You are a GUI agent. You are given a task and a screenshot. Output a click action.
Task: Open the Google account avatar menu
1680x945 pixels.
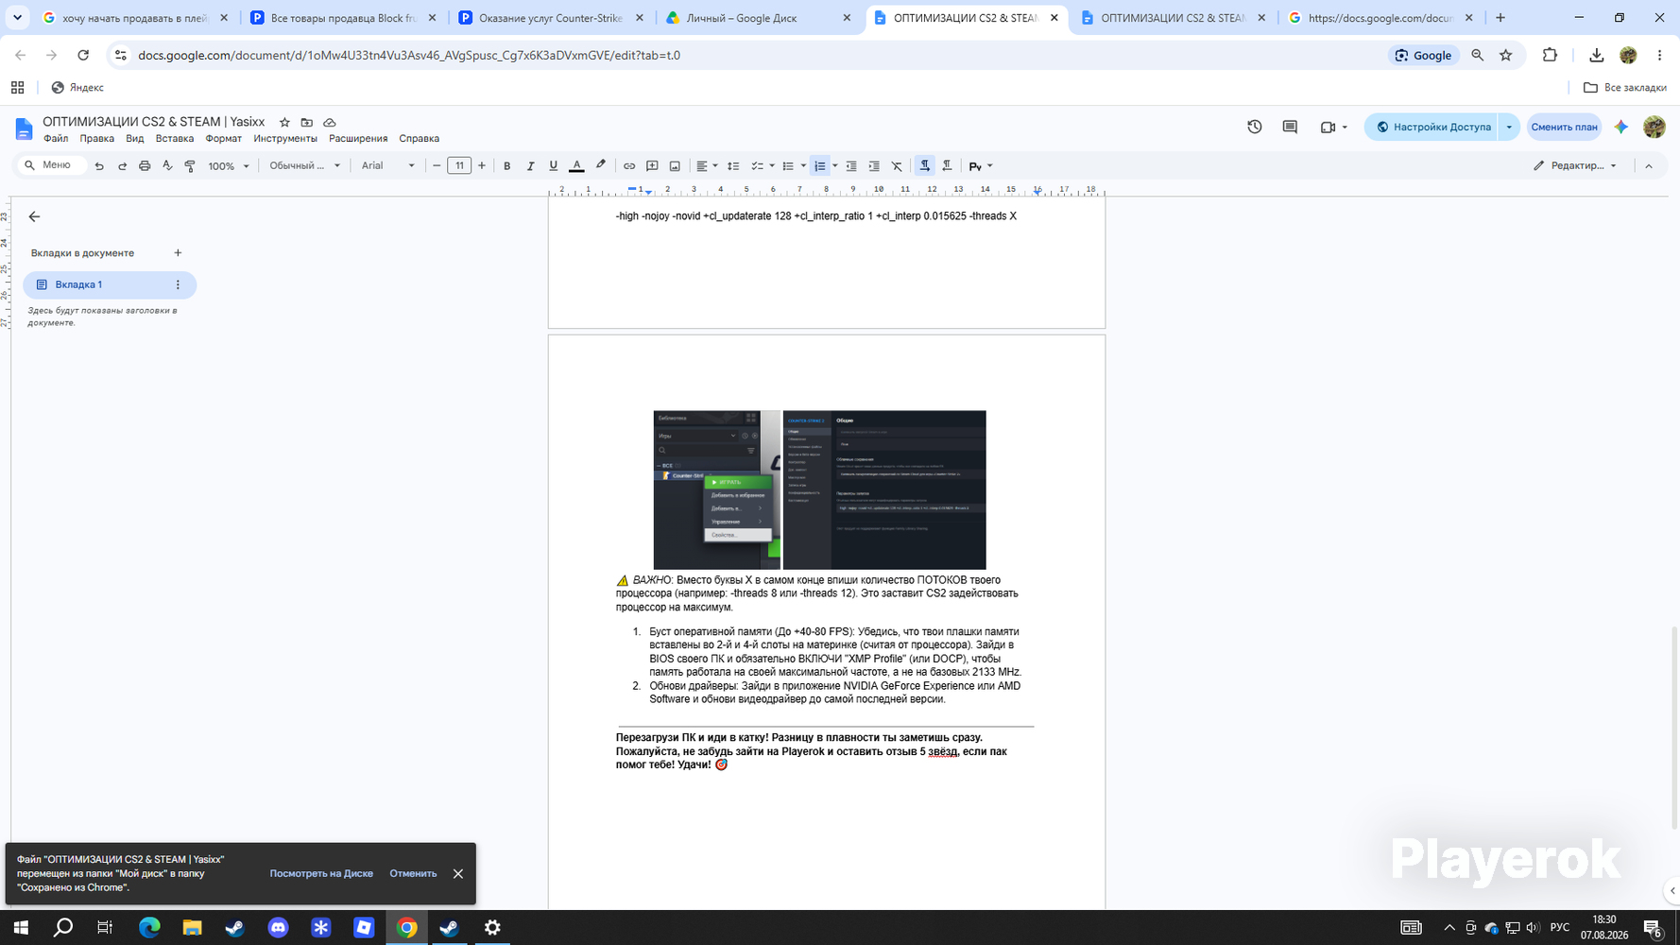tap(1654, 127)
